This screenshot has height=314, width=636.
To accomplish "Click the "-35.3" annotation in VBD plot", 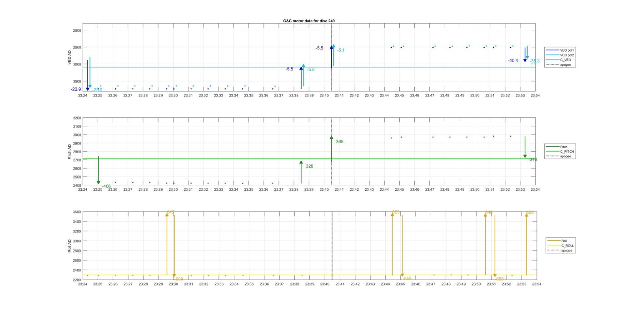I will click(534, 61).
